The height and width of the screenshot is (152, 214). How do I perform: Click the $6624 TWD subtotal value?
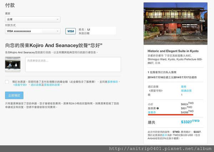coord(187,104)
